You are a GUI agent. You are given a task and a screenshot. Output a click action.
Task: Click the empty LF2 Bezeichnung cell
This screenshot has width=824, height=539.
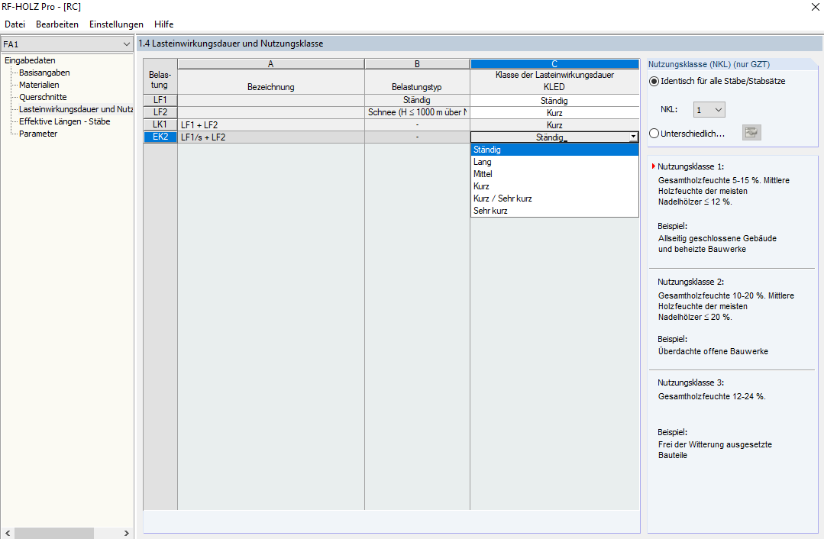tap(270, 112)
